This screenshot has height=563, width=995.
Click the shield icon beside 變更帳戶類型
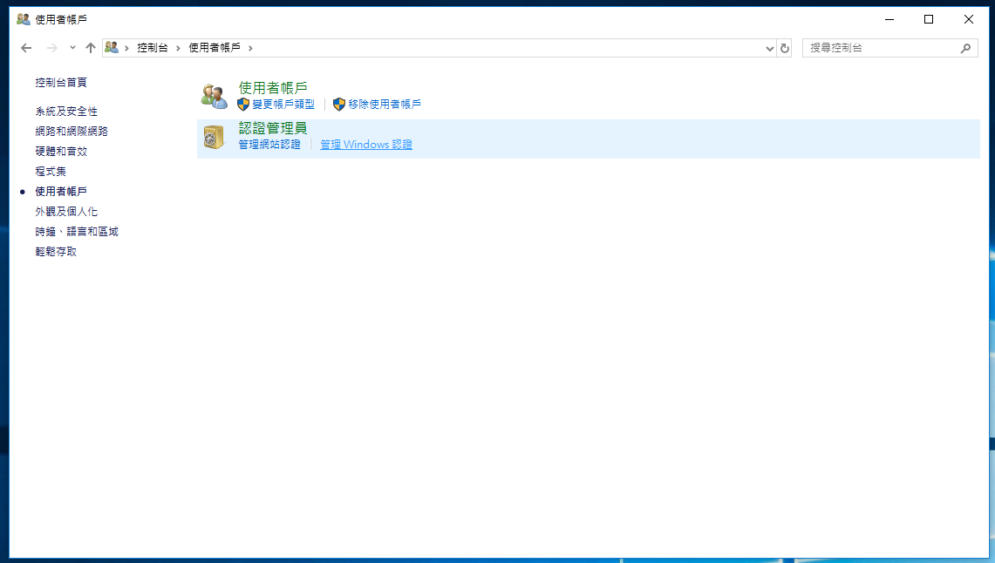[x=243, y=105]
